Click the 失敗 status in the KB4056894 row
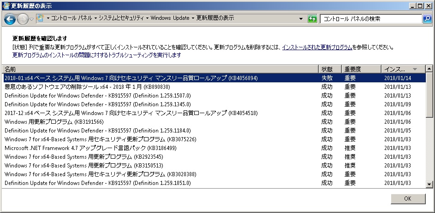The height and width of the screenshot is (213, 435). 327,78
